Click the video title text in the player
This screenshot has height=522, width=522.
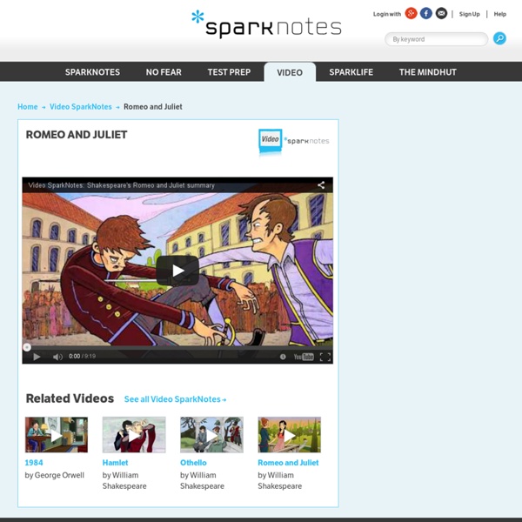pyautogui.click(x=121, y=185)
